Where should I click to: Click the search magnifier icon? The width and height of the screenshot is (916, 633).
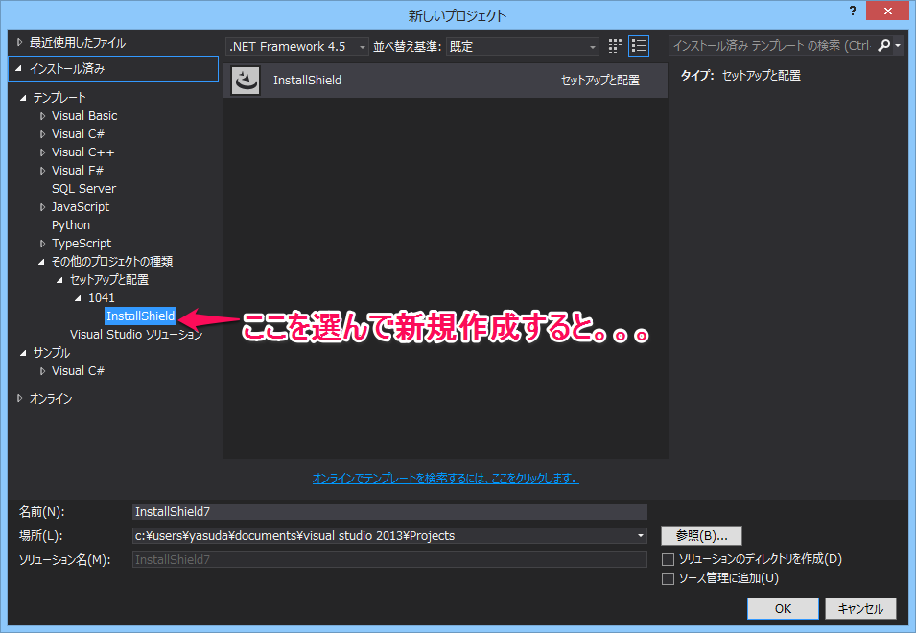(x=884, y=45)
